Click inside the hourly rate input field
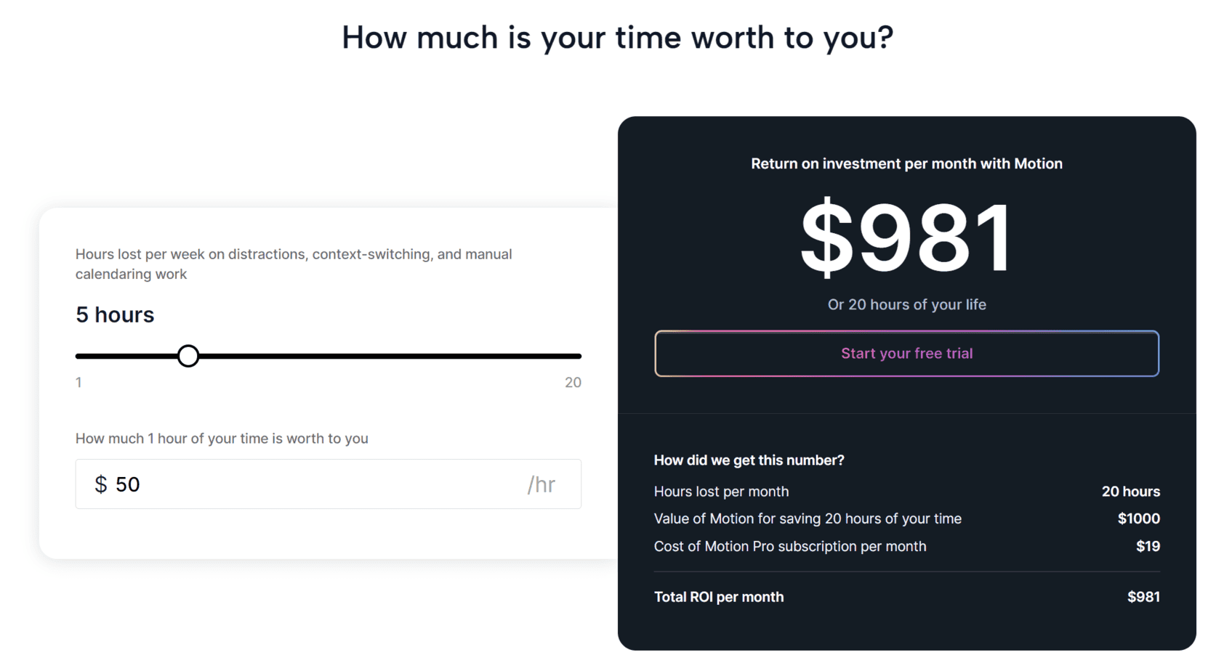 coord(291,484)
